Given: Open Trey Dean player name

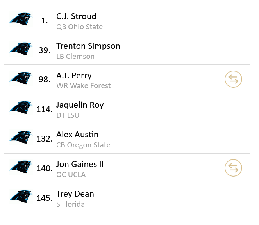Looking at the screenshot, I should (75, 194).
